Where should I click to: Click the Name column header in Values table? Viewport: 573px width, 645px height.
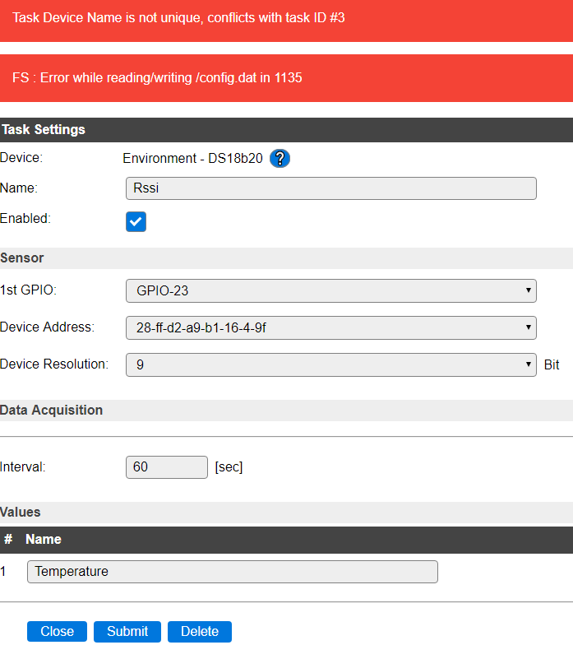pos(43,540)
